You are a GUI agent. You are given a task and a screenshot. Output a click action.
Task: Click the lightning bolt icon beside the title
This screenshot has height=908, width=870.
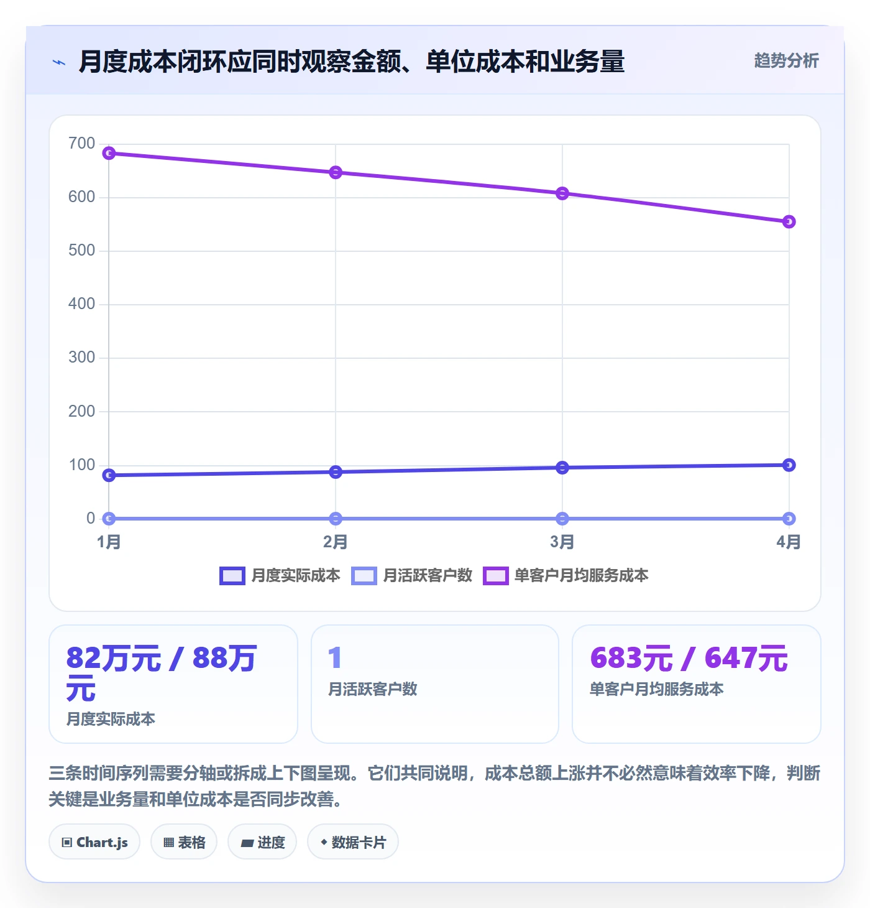click(59, 62)
